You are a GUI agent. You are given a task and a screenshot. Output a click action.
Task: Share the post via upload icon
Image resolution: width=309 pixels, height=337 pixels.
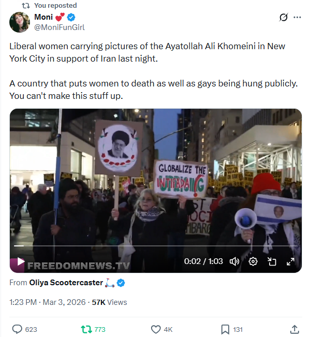(x=295, y=329)
